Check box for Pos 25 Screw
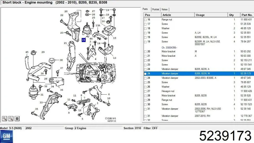This screenshot has height=143, width=254. tap(145, 83)
